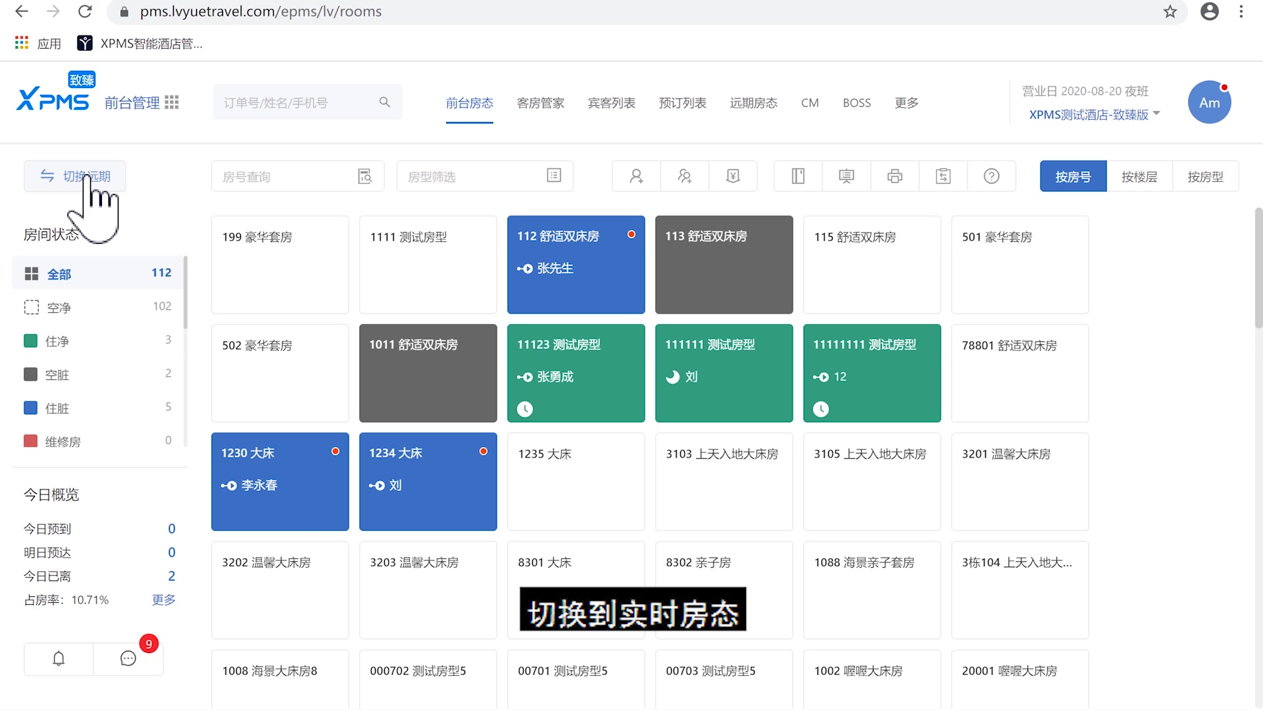Open the 宾客列表 tab

(x=611, y=103)
